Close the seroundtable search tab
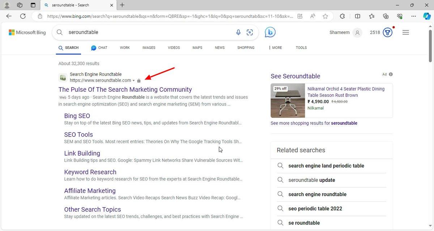Screen dimensions: 434x231 pyautogui.click(x=111, y=5)
